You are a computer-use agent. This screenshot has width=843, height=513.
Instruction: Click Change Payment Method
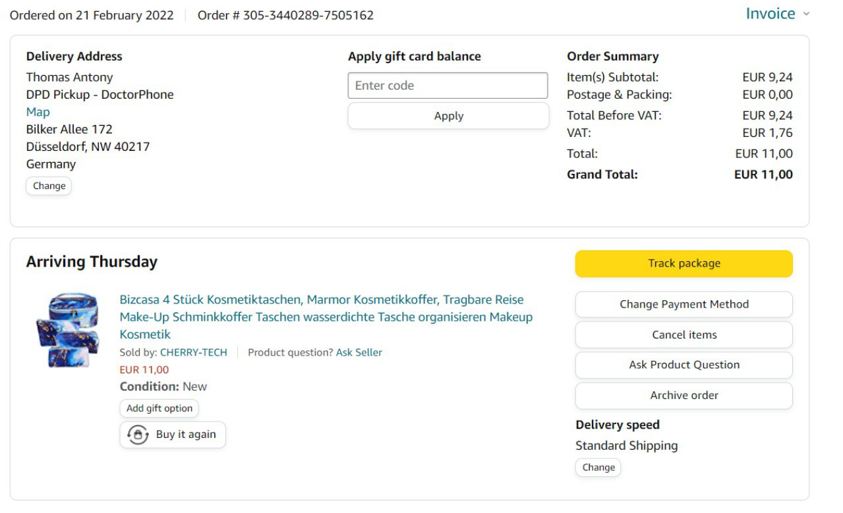[x=683, y=304]
